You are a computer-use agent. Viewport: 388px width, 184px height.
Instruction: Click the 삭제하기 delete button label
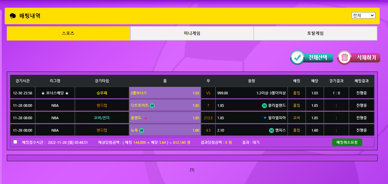[x=366, y=57]
